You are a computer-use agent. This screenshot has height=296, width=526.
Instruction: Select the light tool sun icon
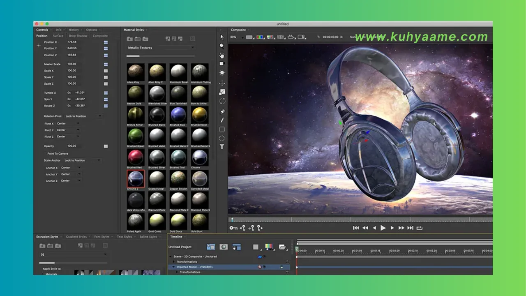point(222,73)
